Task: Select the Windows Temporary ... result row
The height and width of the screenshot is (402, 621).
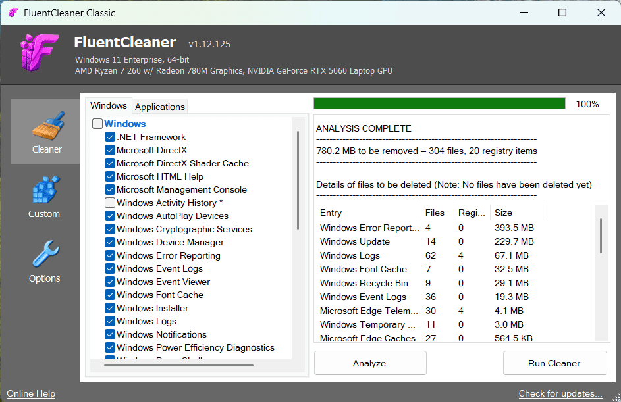Action: (430, 325)
